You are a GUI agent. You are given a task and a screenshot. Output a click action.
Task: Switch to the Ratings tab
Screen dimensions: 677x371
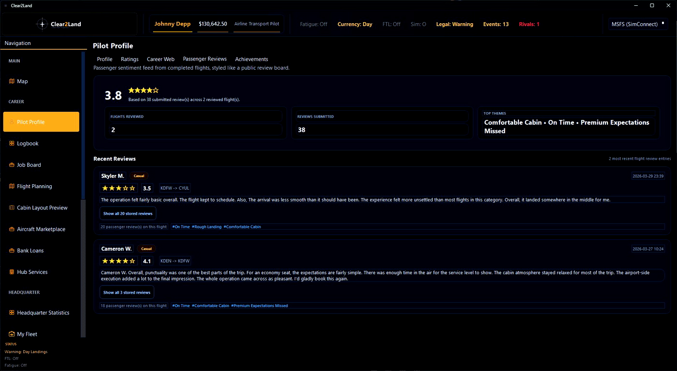(x=130, y=59)
